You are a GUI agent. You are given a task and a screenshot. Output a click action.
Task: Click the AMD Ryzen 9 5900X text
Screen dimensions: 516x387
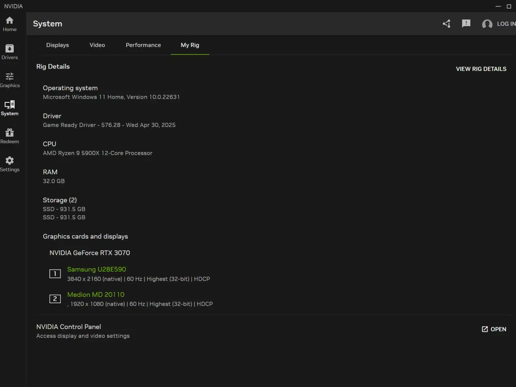click(x=98, y=153)
